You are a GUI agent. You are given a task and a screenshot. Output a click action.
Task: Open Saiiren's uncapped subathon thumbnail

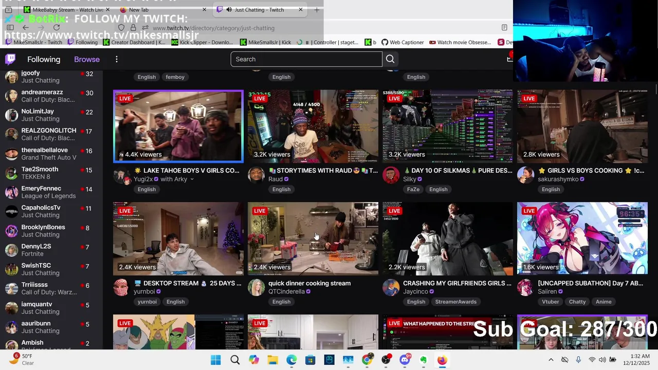click(x=582, y=238)
